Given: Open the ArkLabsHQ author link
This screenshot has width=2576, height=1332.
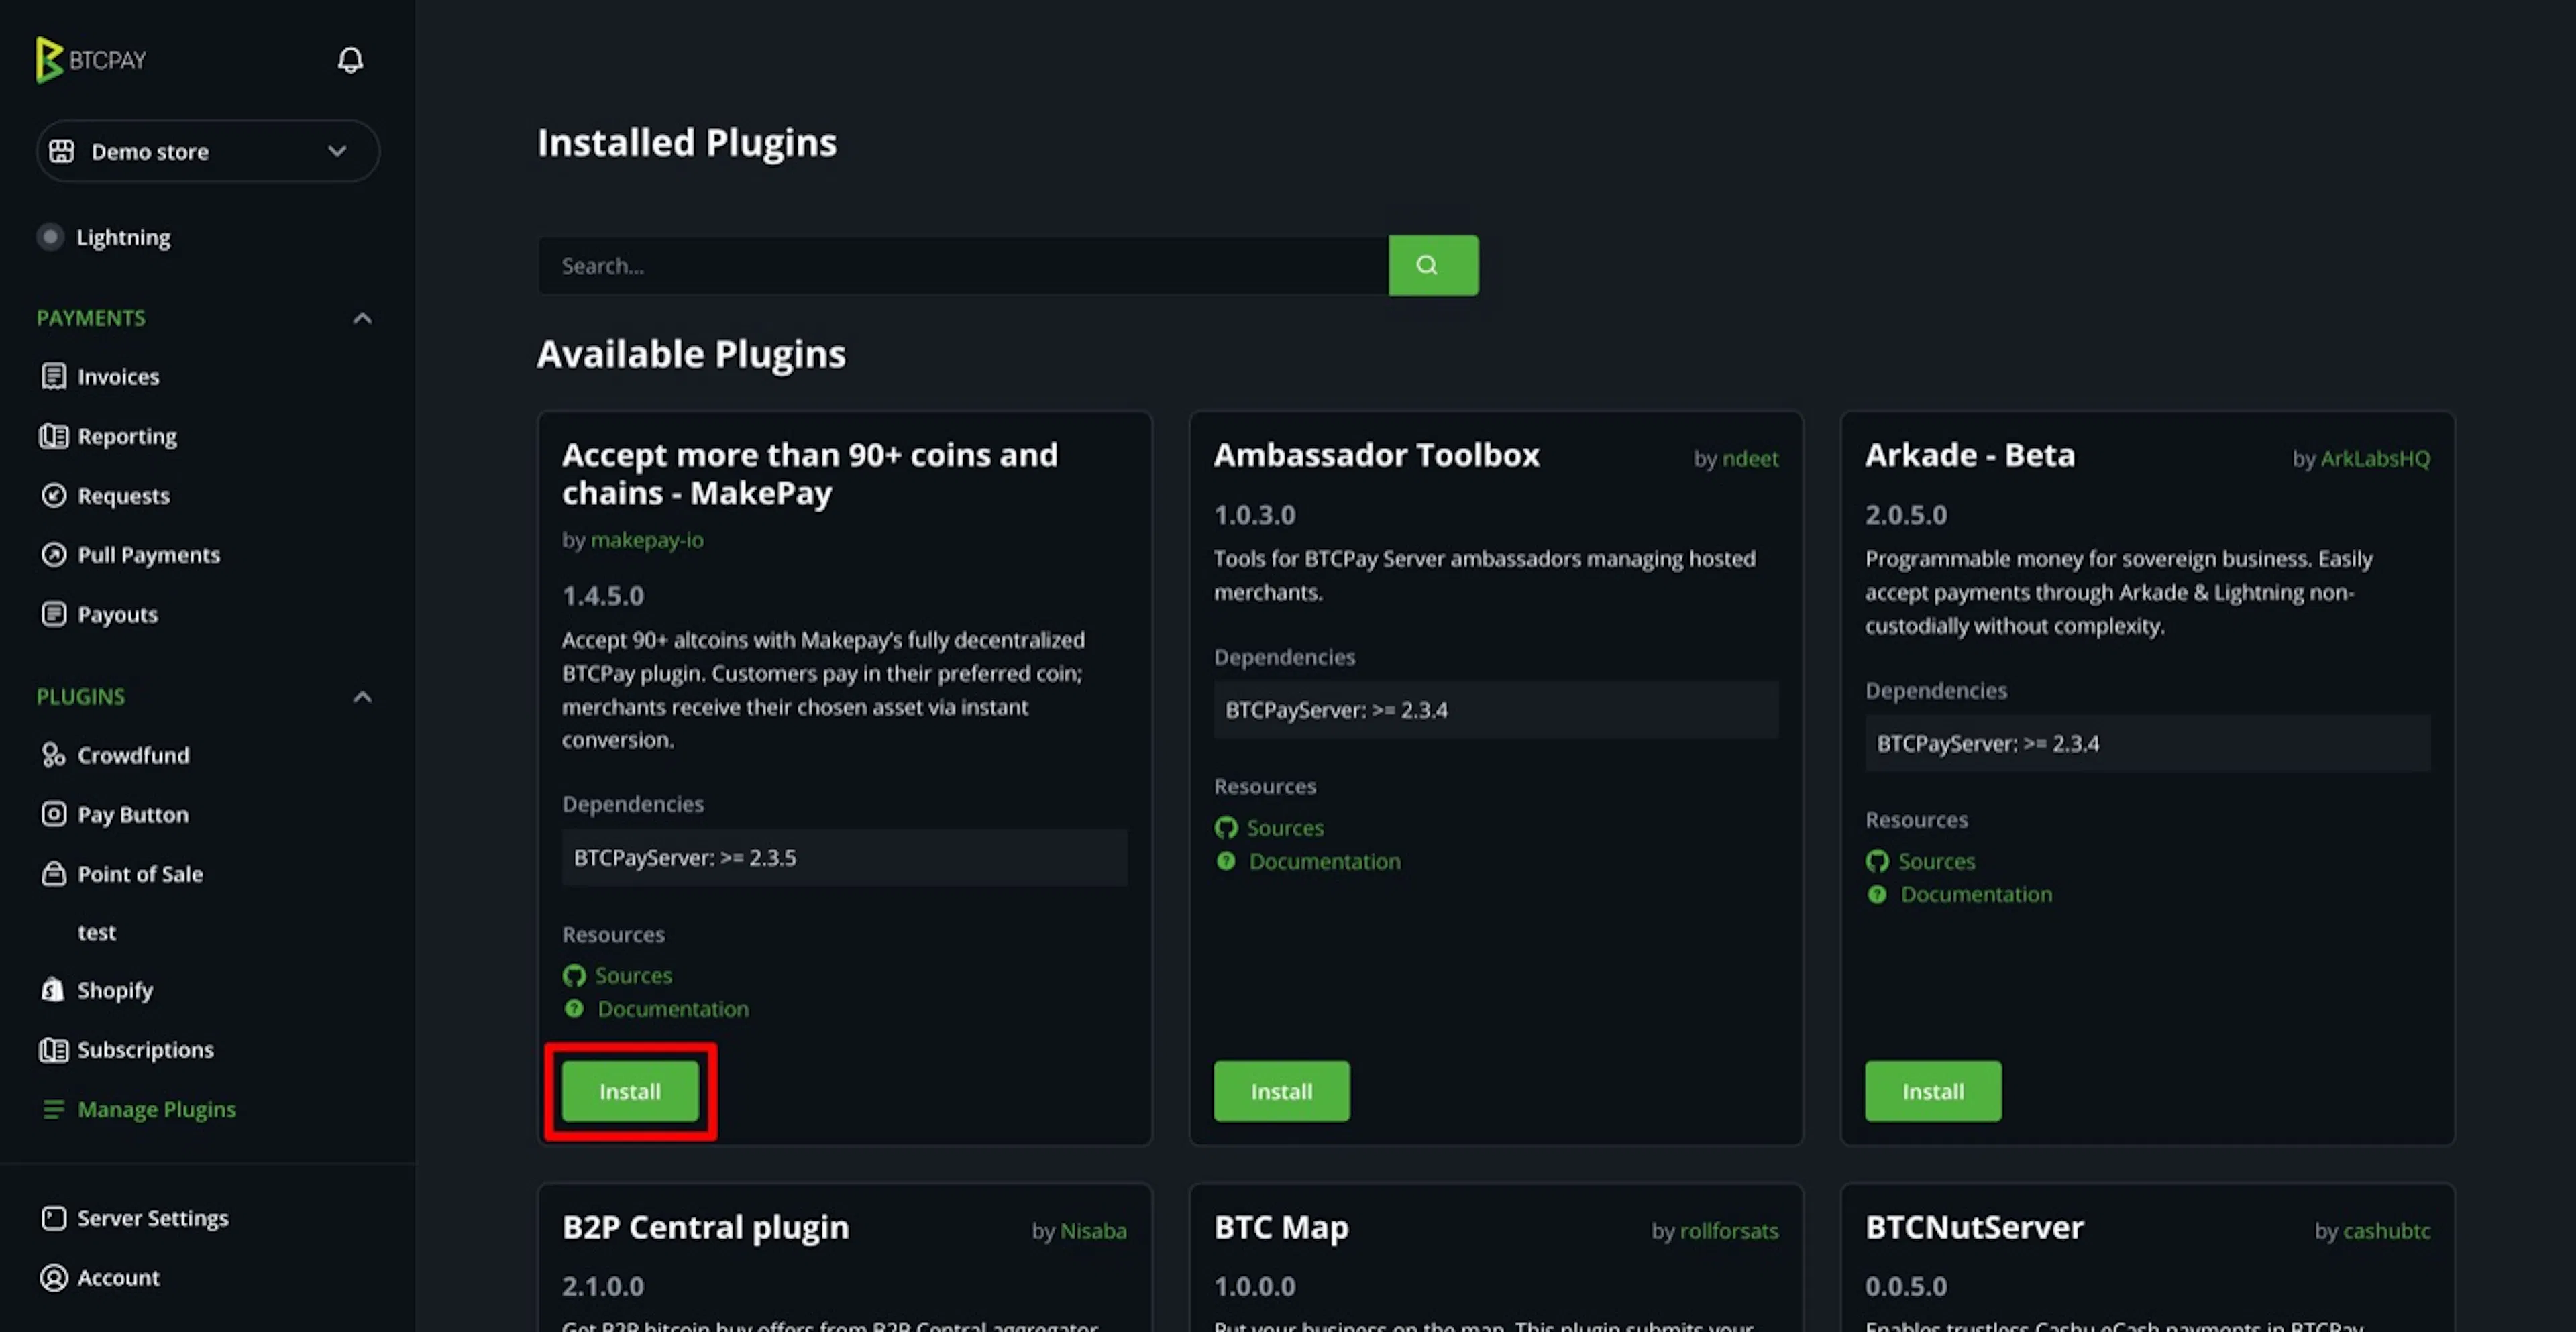Looking at the screenshot, I should click(x=2375, y=459).
